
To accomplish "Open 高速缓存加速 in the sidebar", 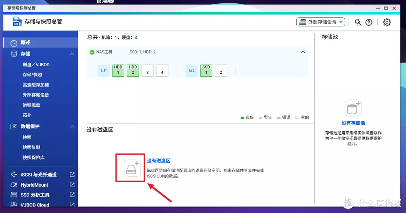I will click(x=36, y=85).
